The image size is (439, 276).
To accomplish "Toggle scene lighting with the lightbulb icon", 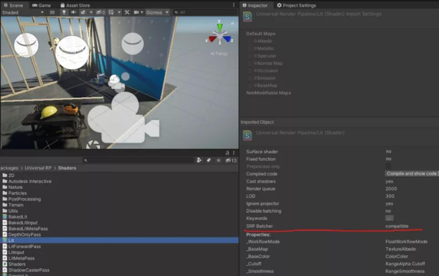I will coord(64,12).
